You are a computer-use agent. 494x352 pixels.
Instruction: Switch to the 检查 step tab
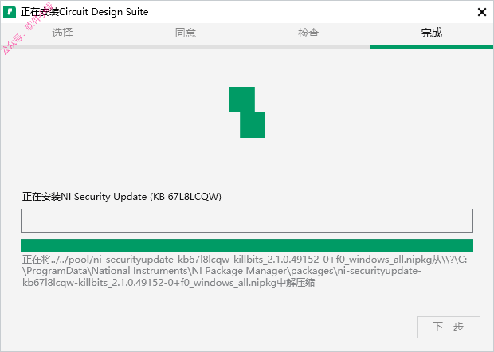point(308,33)
